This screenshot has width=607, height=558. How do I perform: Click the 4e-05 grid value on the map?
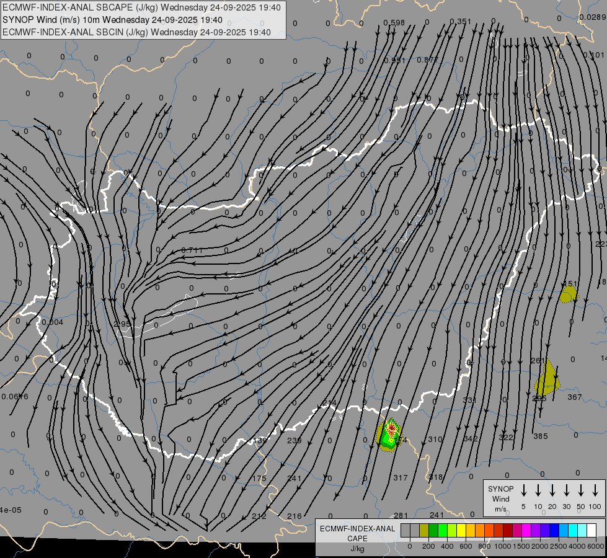pyautogui.click(x=11, y=510)
